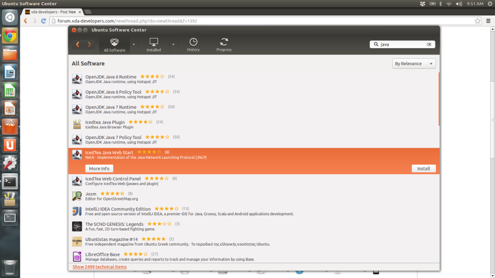Select IntelliJ IDEA Community Edition icon
This screenshot has width=495, height=278.
tap(77, 211)
